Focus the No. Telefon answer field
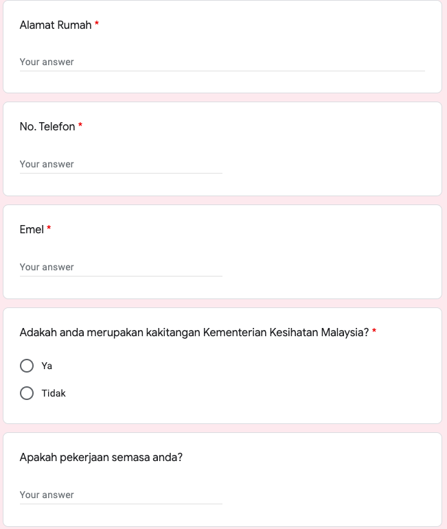Viewport: 447px width, 529px height. click(121, 164)
